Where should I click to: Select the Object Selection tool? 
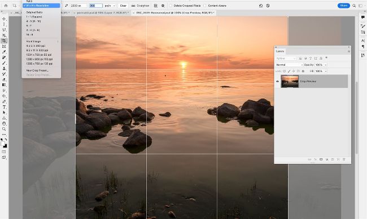pos(4,35)
